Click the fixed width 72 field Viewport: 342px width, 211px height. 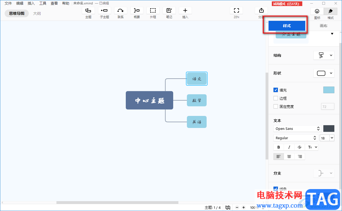pos(327,107)
